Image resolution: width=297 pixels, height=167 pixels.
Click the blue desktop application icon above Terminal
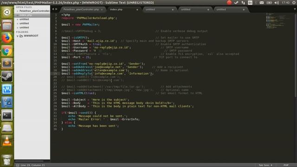coord(7,102)
